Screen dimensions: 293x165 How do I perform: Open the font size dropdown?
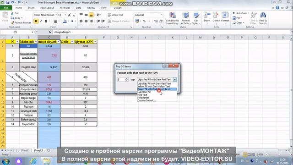65,15
